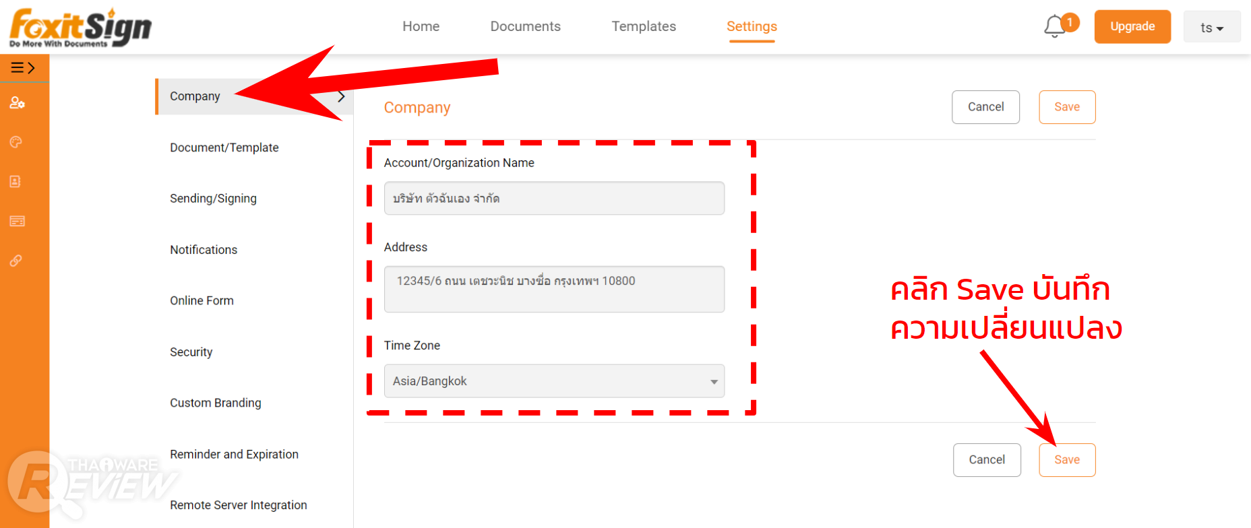Click the bottom Save button

click(1066, 460)
